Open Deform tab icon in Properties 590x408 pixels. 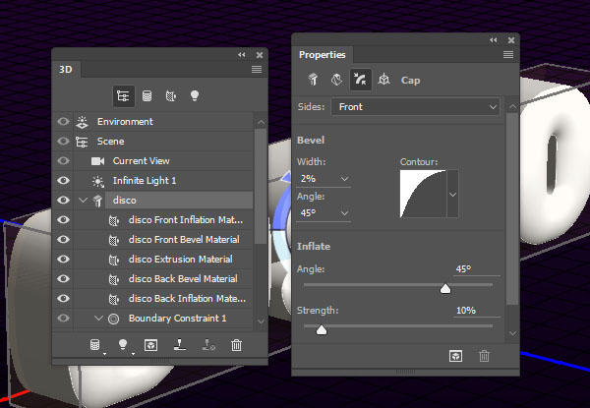[336, 80]
